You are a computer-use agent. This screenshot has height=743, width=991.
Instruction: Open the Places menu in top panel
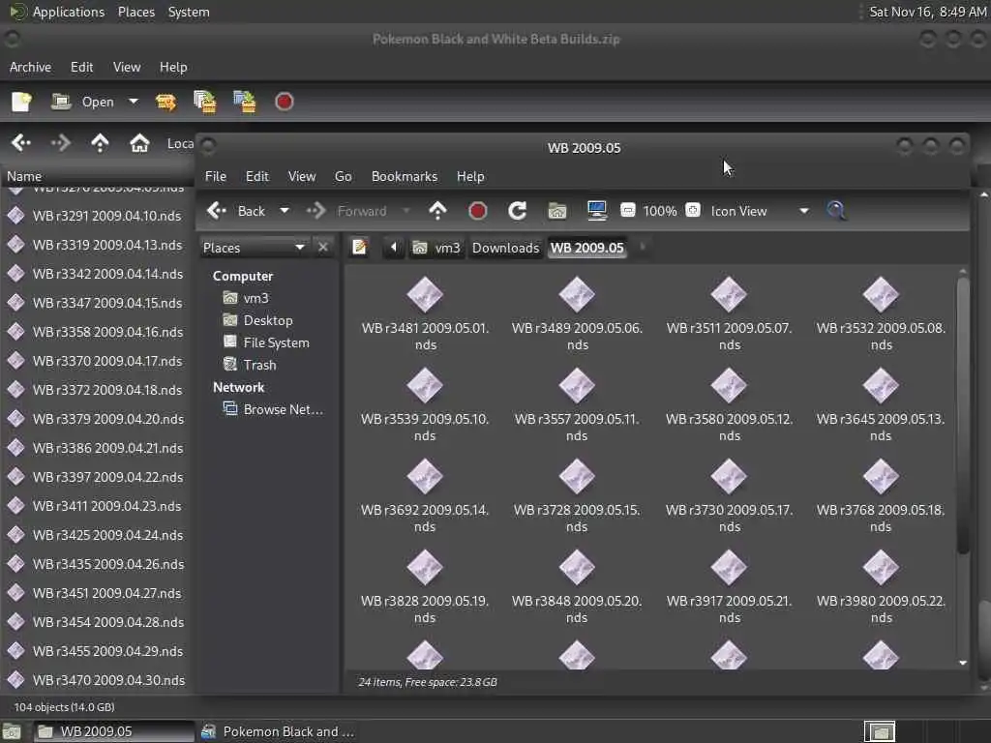pyautogui.click(x=136, y=12)
